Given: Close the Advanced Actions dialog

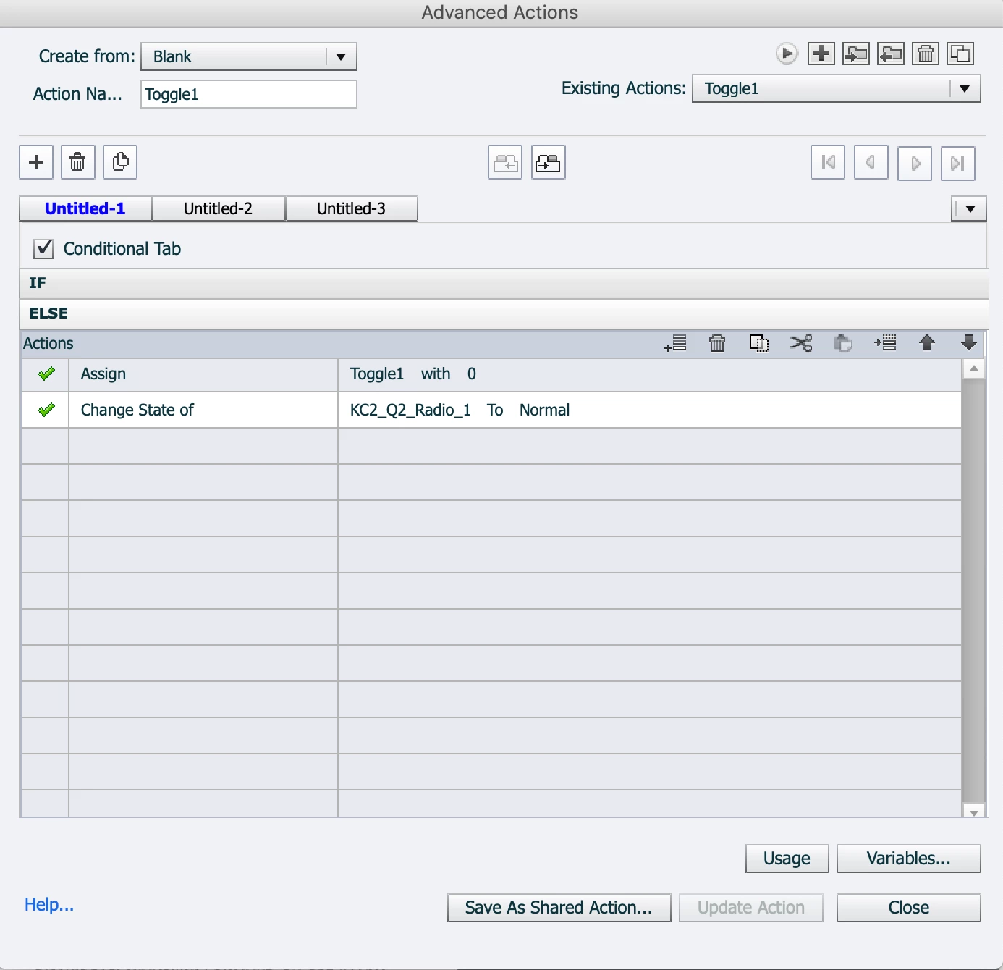Looking at the screenshot, I should pos(909,908).
